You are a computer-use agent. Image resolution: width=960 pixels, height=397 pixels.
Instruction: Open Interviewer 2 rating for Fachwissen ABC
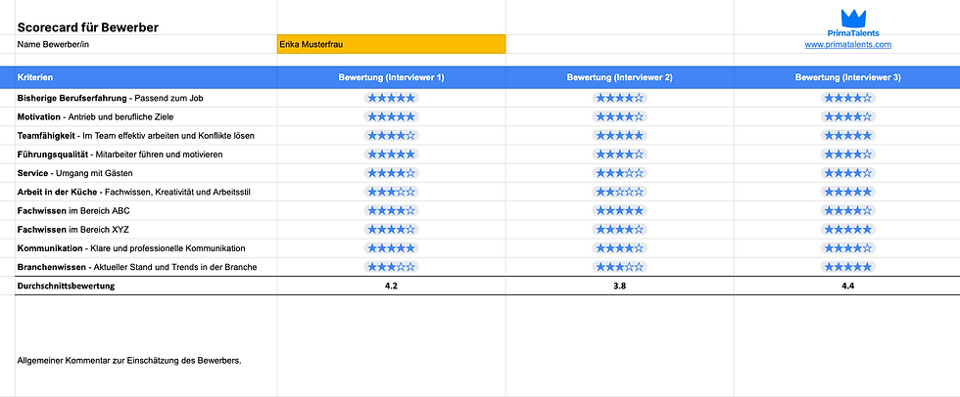tap(619, 210)
